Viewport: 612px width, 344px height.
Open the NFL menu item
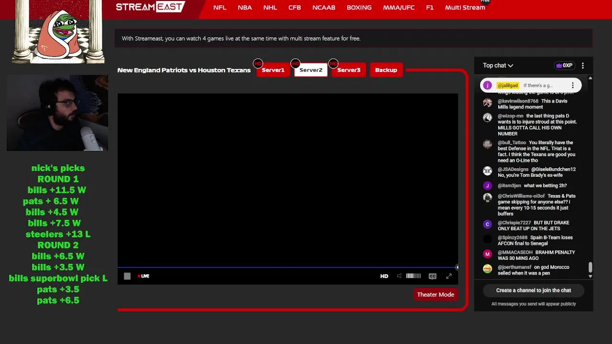(x=220, y=8)
